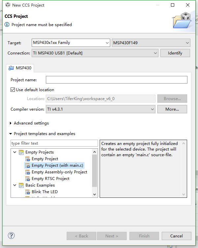The width and height of the screenshot is (198, 248).
Task: Click the More... button
Action: [172, 109]
